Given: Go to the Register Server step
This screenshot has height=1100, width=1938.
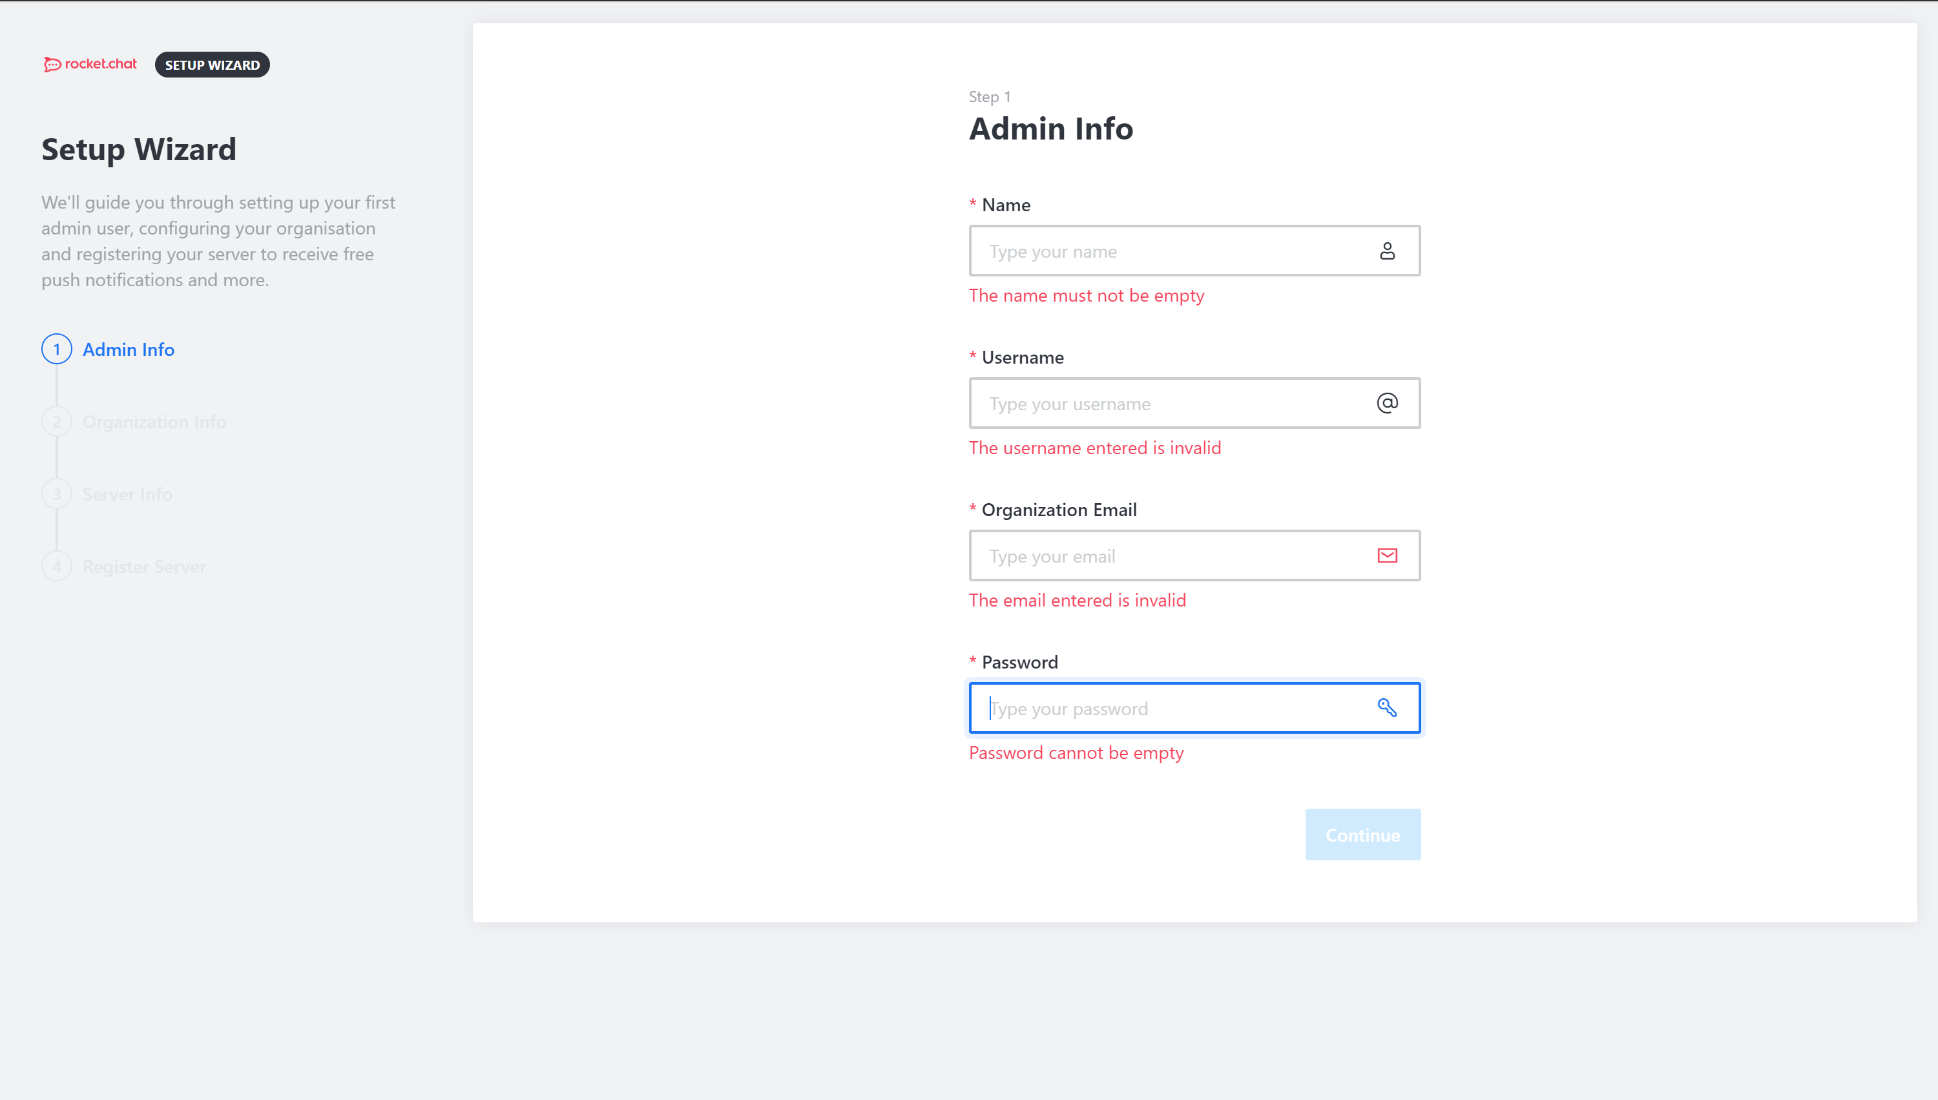Looking at the screenshot, I should 143,567.
